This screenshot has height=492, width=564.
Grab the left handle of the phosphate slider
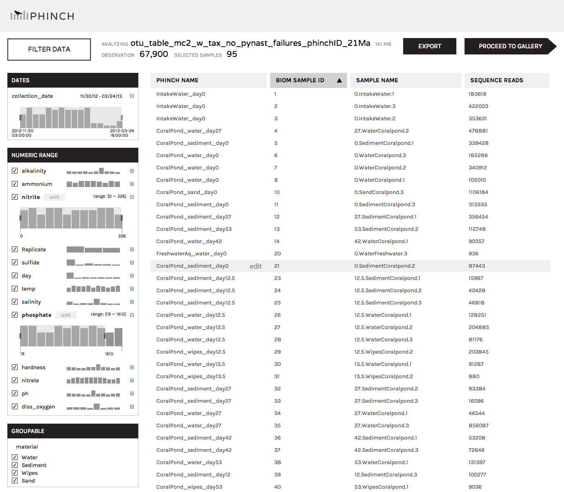(x=20, y=336)
